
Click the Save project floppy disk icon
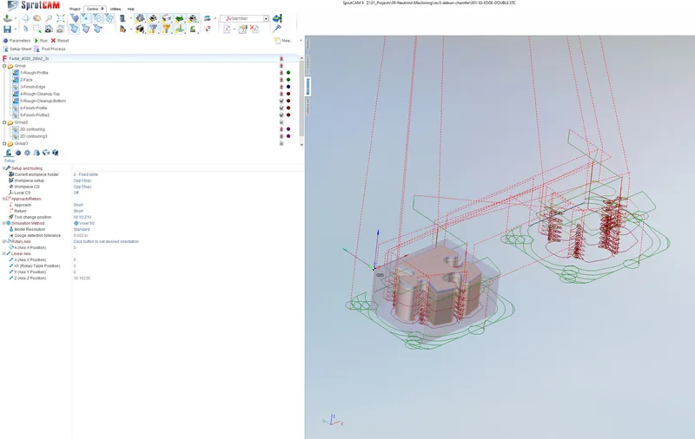coord(7,29)
